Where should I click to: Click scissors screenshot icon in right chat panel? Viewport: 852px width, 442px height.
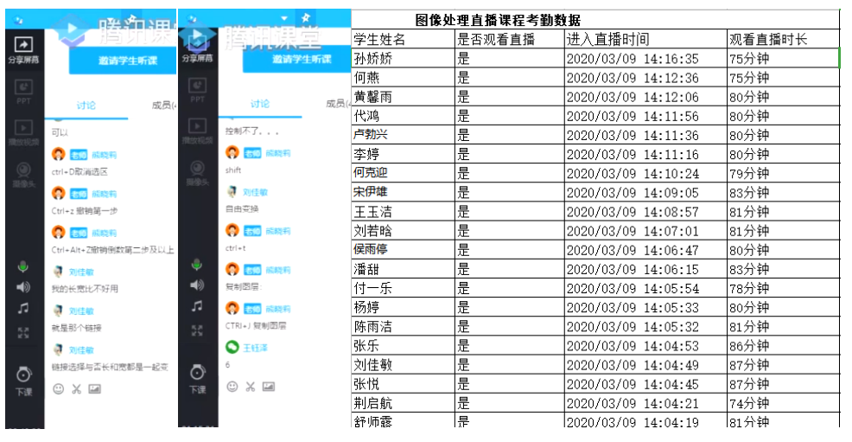pyautogui.click(x=250, y=387)
